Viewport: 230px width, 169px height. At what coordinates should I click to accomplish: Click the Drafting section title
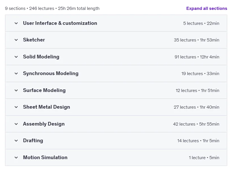pyautogui.click(x=33, y=141)
